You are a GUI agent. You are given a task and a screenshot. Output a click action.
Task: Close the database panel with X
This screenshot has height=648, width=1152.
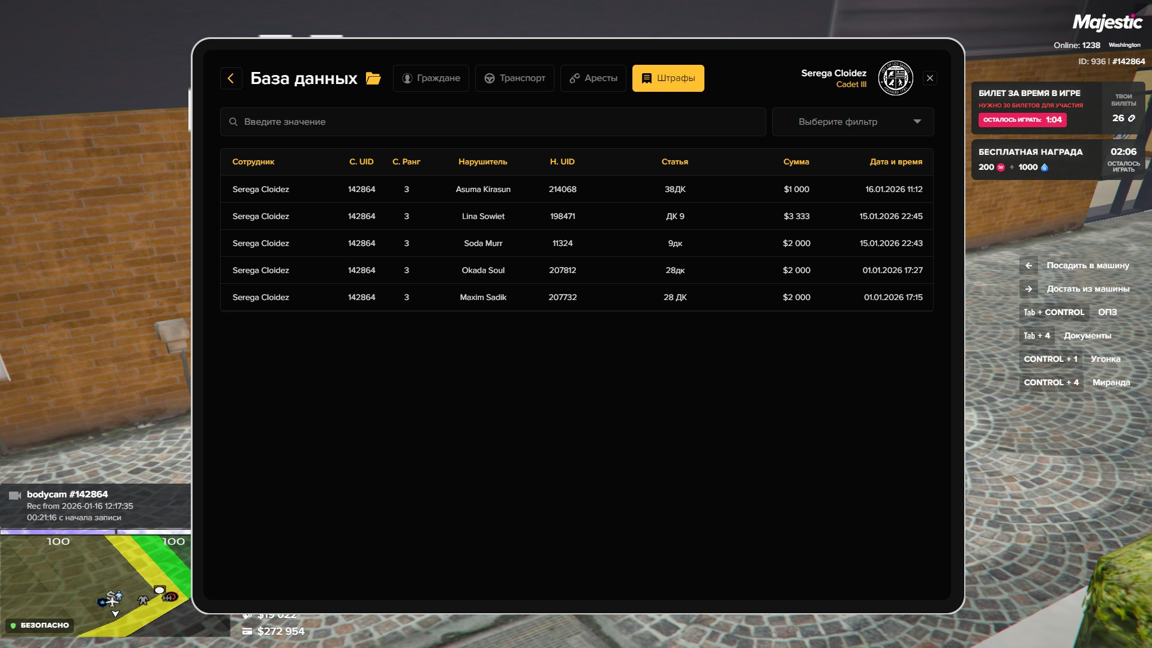pos(930,78)
